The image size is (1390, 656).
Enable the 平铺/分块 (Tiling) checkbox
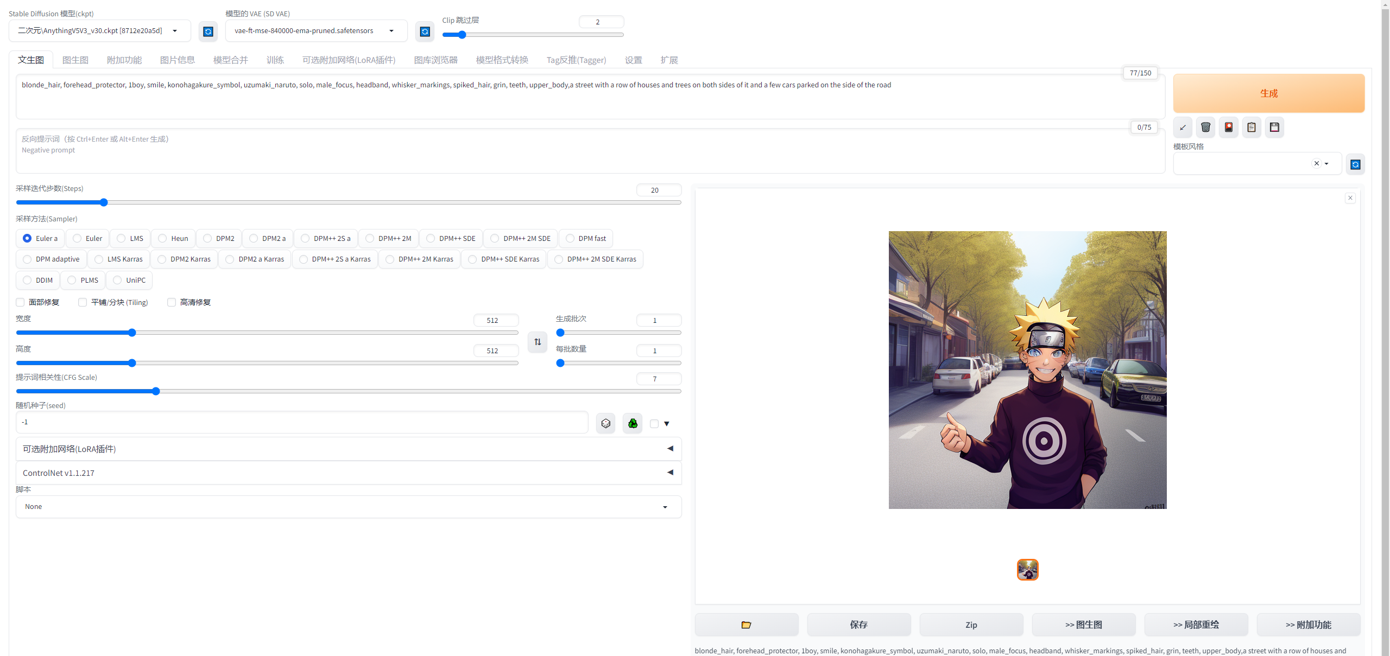(x=83, y=302)
